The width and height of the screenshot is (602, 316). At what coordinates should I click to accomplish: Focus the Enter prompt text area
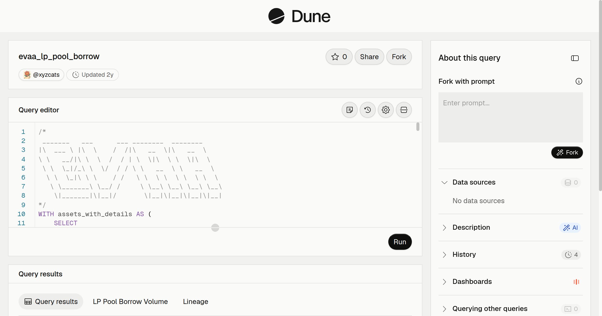pyautogui.click(x=510, y=117)
